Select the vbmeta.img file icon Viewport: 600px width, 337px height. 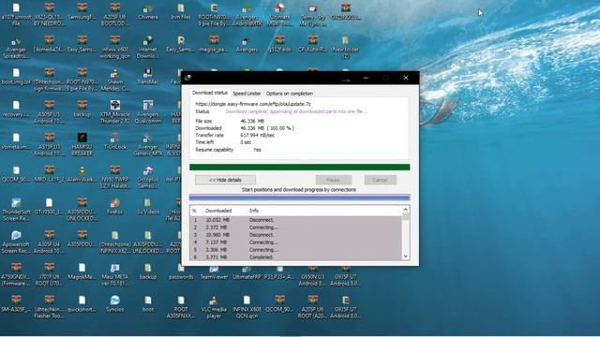pos(16,141)
